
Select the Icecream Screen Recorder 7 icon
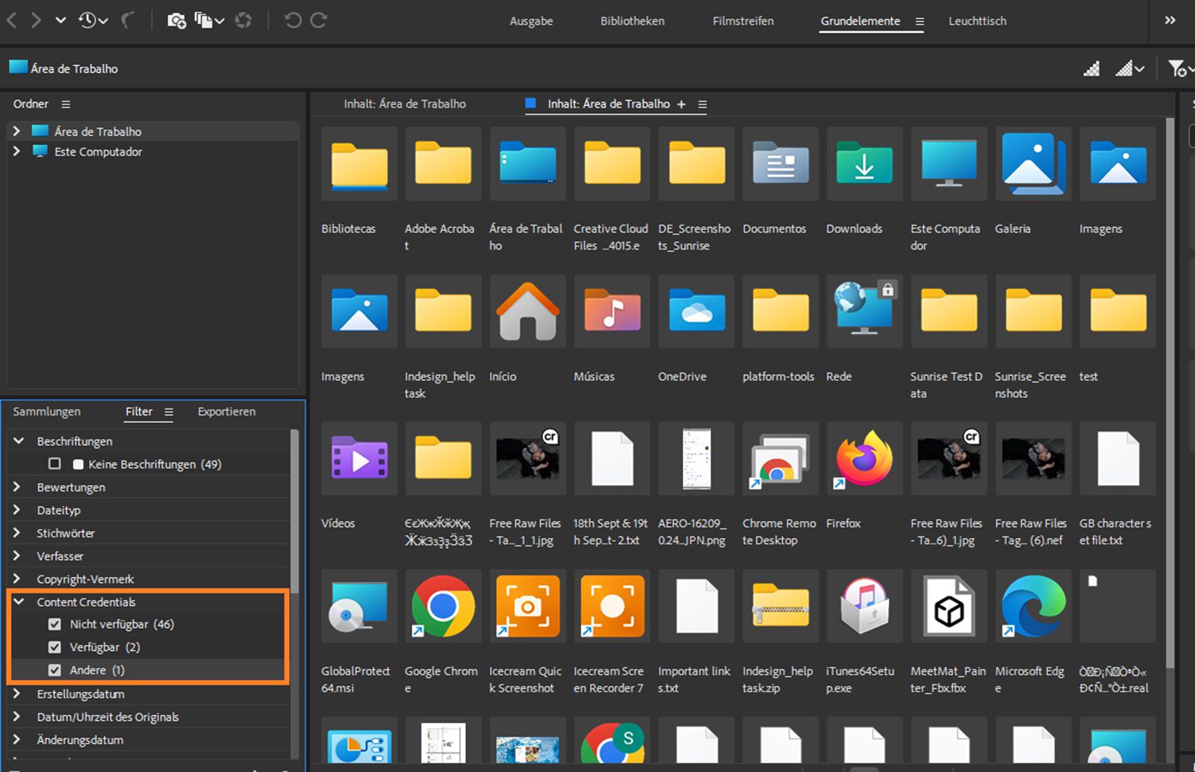tap(612, 607)
